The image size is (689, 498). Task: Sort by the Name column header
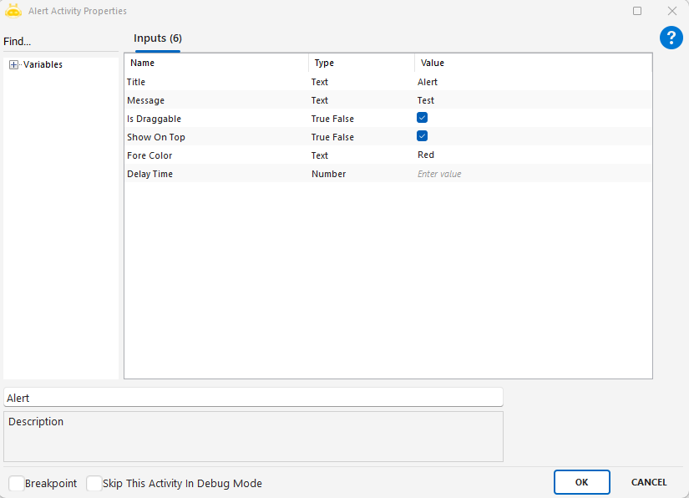coord(215,63)
